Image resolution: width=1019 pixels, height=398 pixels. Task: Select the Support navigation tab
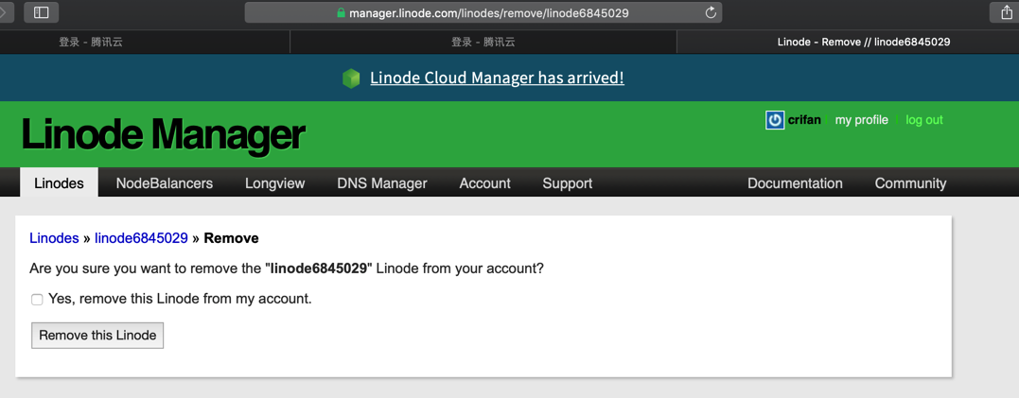coord(567,183)
